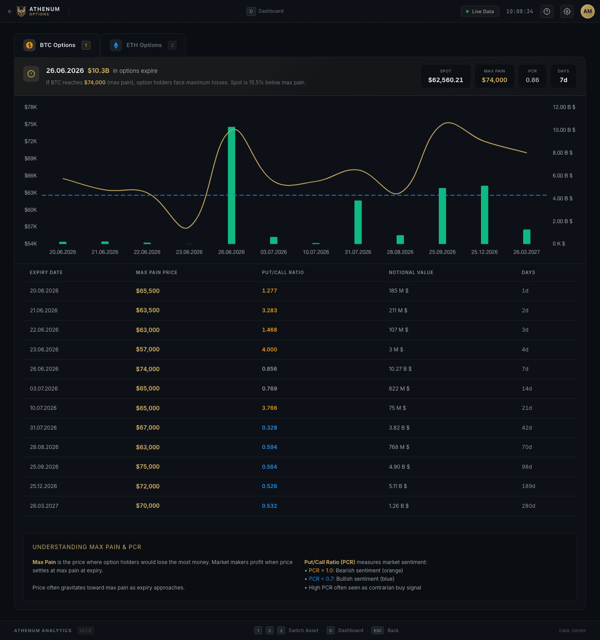Click the Understanding Max Pain & PCR heading
The width and height of the screenshot is (600, 640).
pyautogui.click(x=87, y=547)
